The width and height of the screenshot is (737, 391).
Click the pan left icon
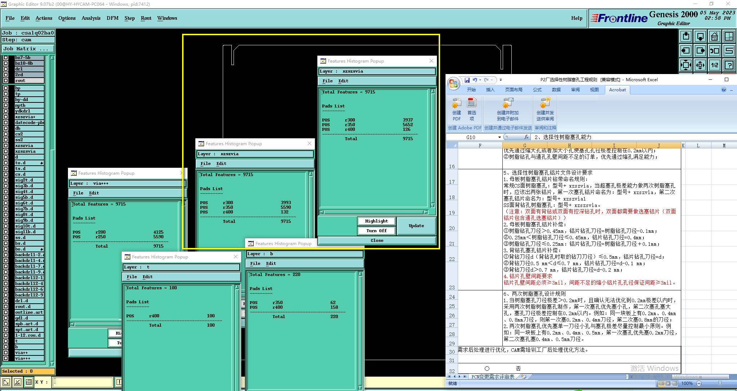click(686, 51)
